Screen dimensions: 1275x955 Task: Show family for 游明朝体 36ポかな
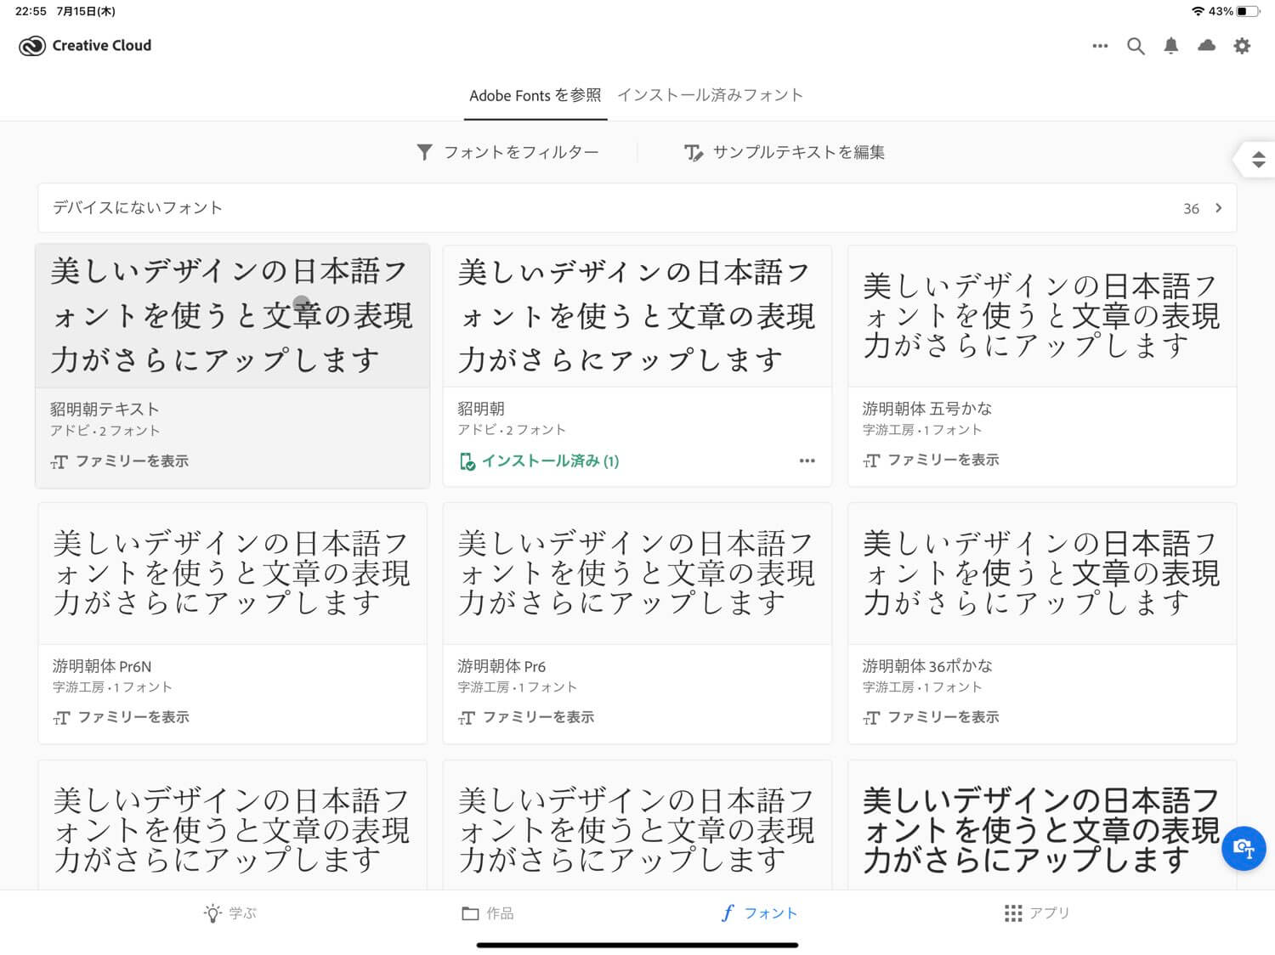[931, 717]
